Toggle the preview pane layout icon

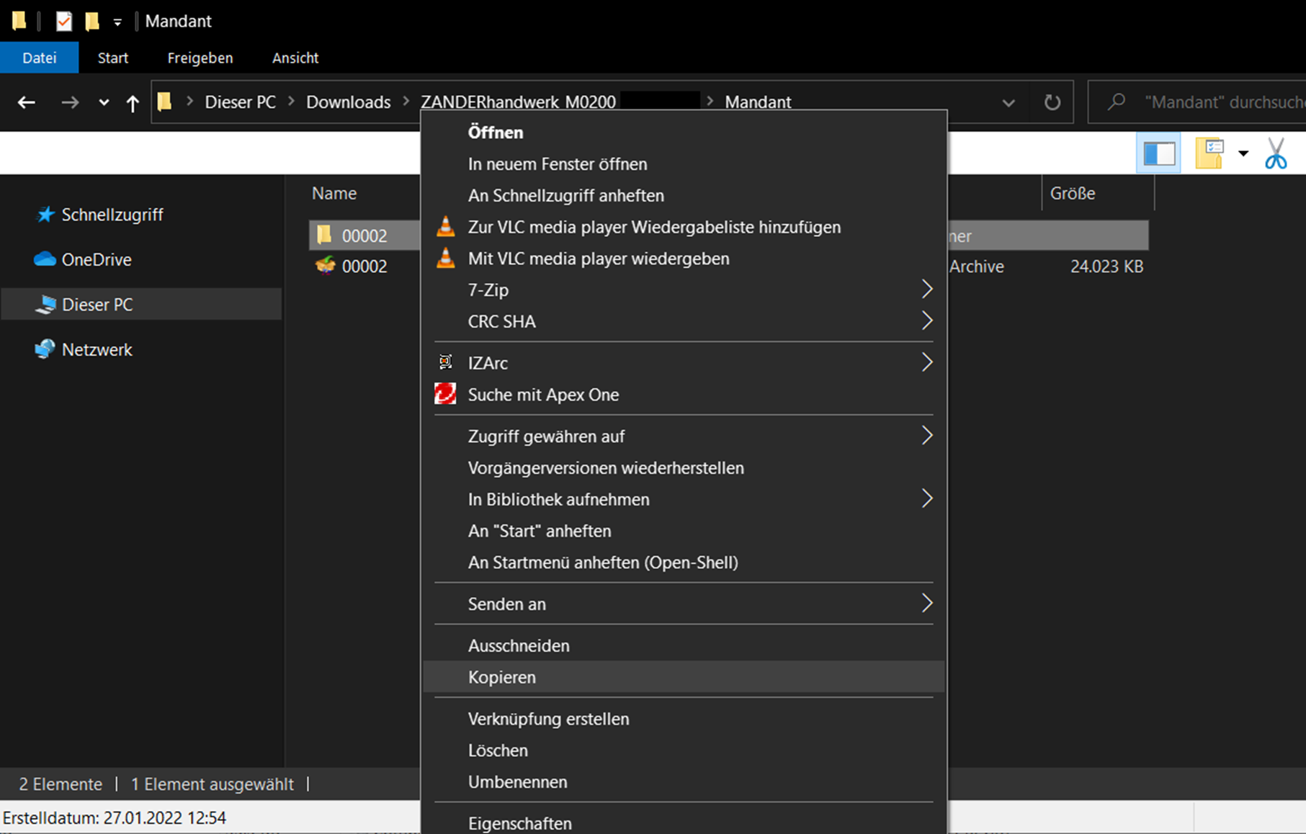(1159, 153)
